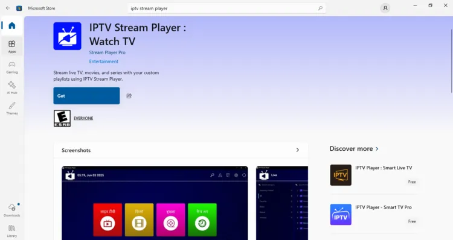
Task: Open IPTV Player - Smart TV Pro title
Action: (384, 207)
